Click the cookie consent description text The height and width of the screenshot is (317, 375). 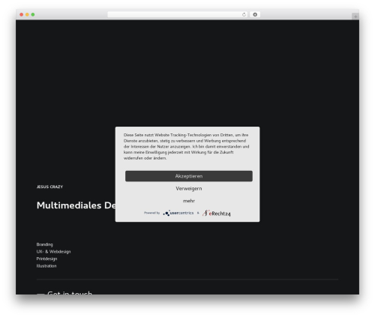[186, 146]
